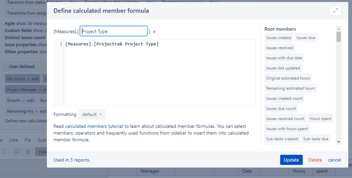The height and width of the screenshot is (178, 352).
Task: Show the Custom fields measures
Action: pyautogui.click(x=40, y=30)
